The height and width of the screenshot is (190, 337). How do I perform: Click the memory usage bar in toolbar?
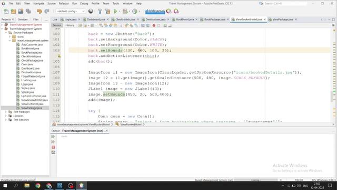pos(155,11)
